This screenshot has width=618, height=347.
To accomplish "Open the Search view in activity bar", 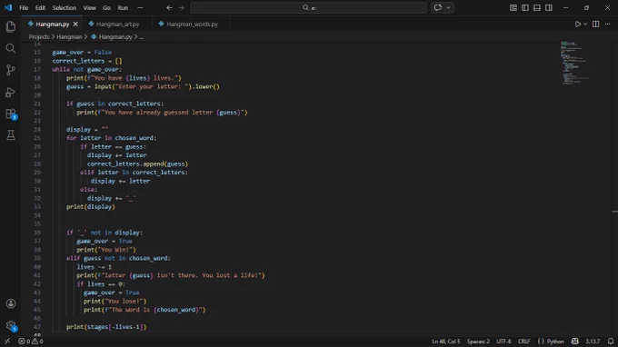I will pos(11,48).
